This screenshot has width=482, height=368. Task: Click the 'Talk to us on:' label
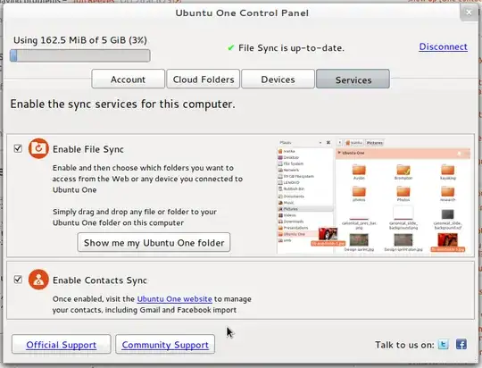click(x=404, y=345)
